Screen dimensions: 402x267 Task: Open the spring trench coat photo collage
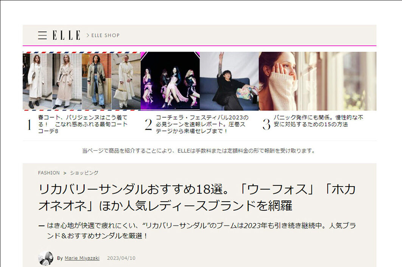pos(81,81)
